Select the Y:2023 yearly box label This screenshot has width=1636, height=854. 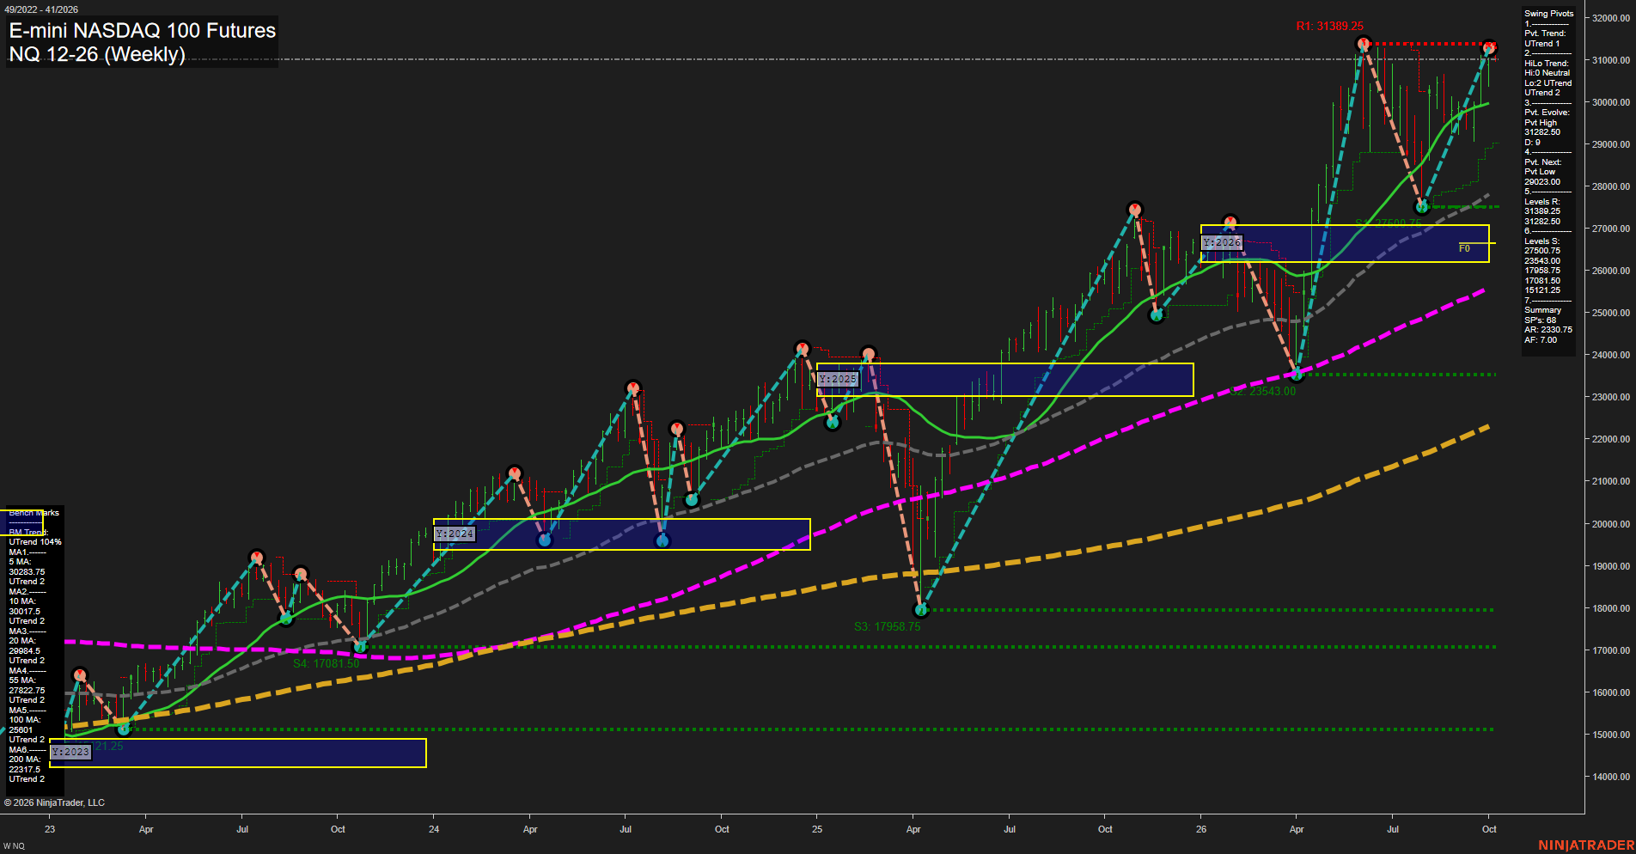[70, 752]
